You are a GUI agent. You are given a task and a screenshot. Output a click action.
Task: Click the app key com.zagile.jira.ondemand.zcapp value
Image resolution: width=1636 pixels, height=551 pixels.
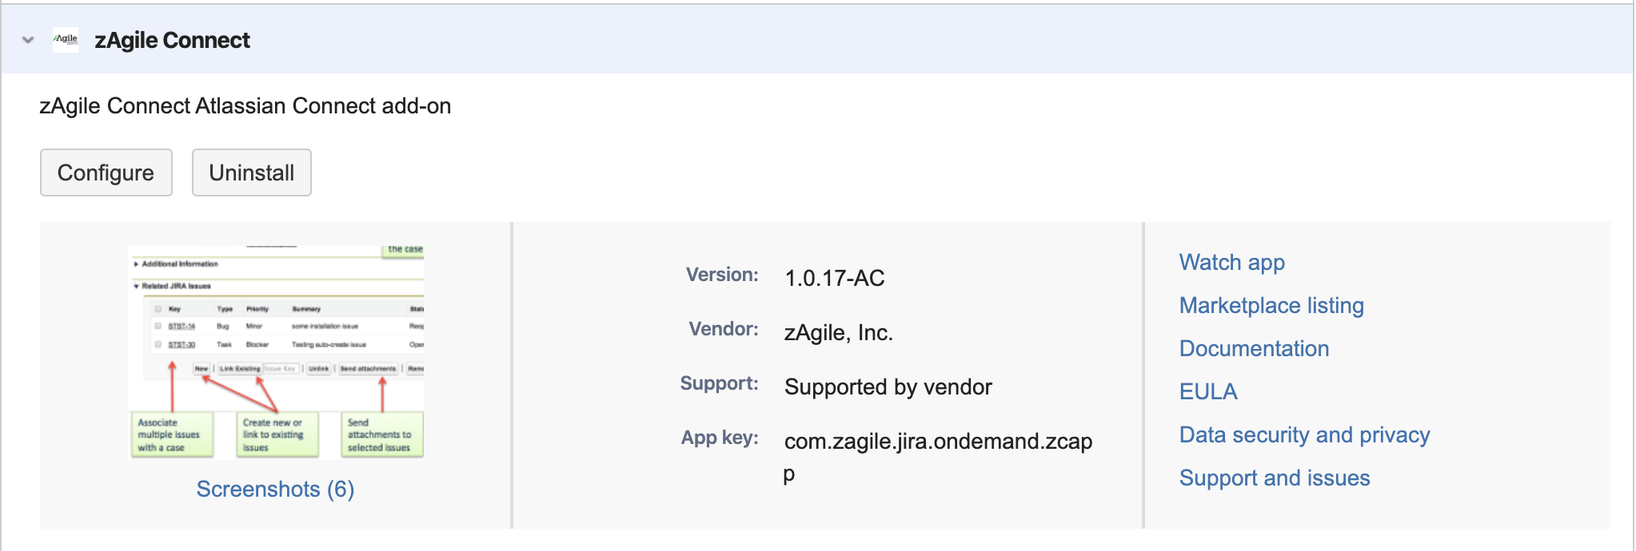point(937,442)
